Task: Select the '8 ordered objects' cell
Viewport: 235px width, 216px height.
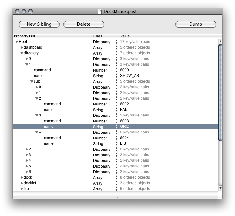Action: point(135,177)
